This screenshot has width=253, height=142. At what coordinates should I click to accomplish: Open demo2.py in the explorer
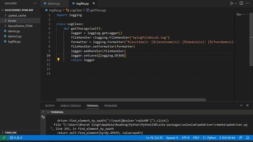pos(15,36)
